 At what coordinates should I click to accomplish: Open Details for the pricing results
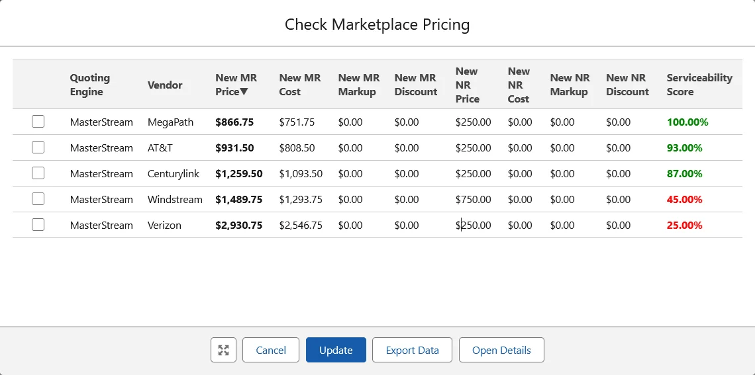click(501, 350)
